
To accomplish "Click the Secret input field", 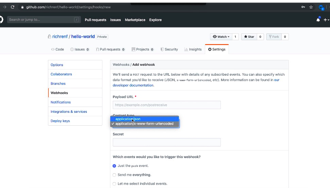I will pyautogui.click(x=167, y=142).
